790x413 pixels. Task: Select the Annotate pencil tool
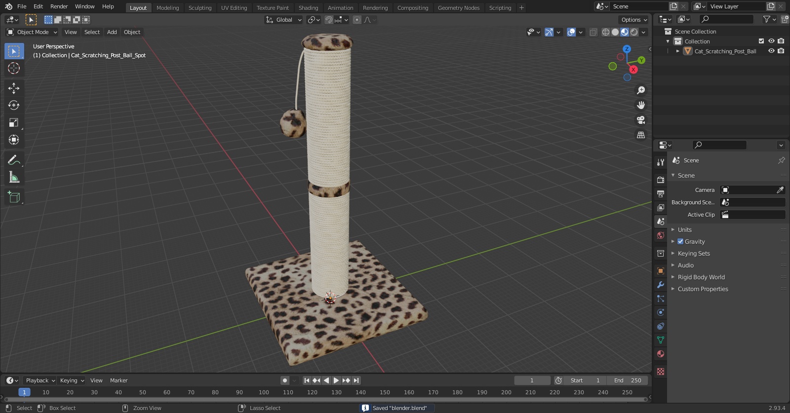(x=14, y=160)
